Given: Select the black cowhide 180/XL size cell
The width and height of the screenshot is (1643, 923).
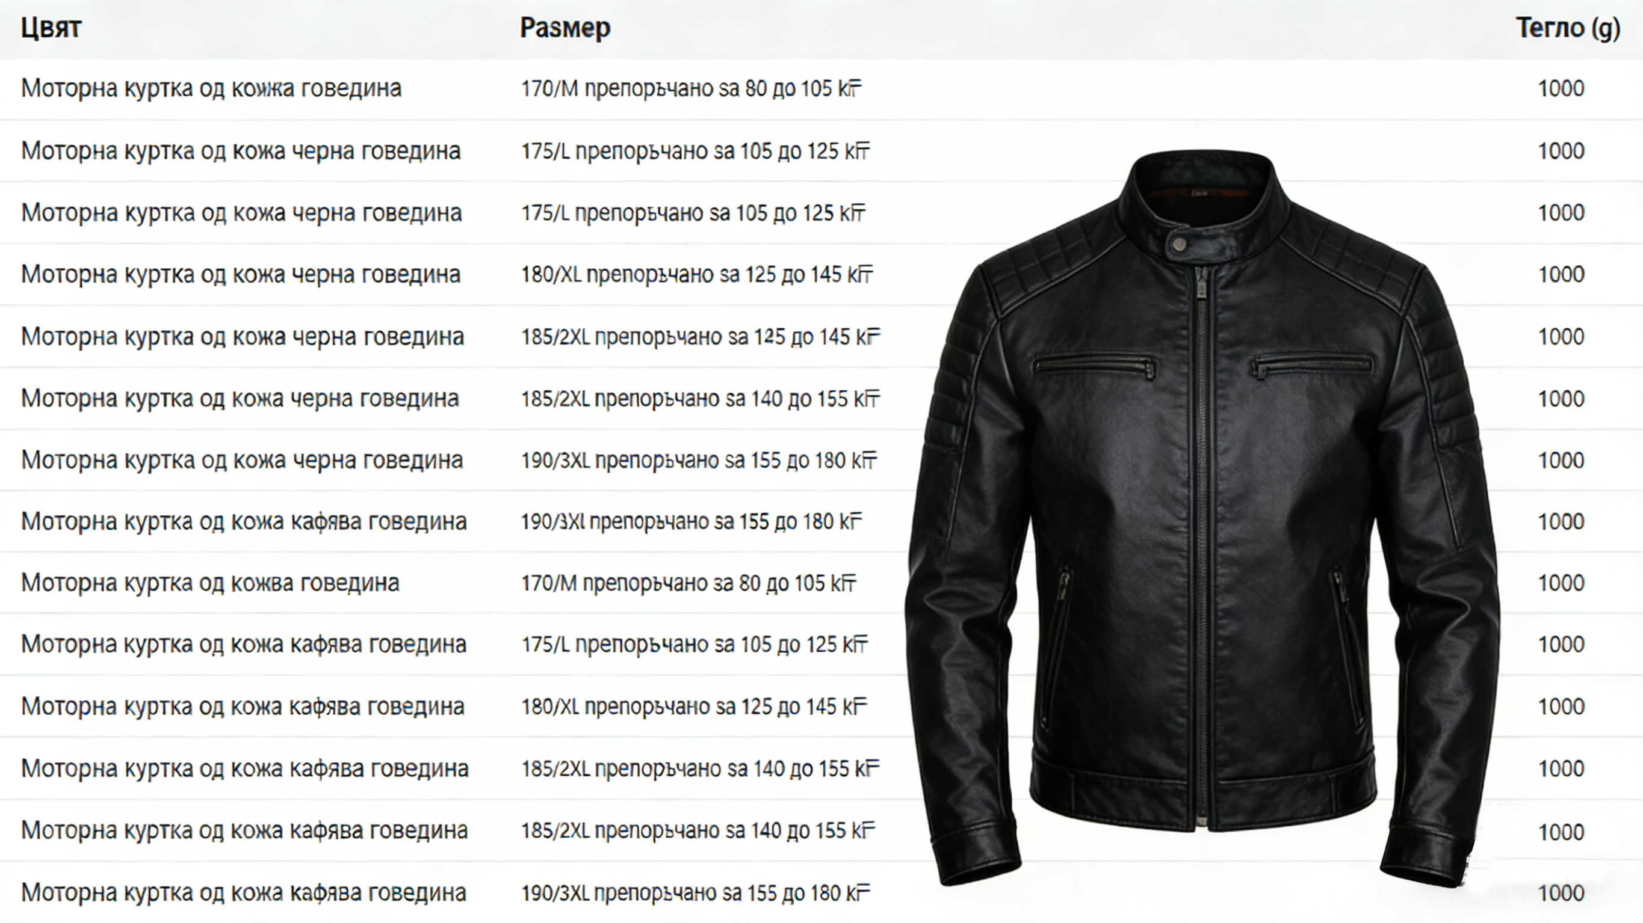Looking at the screenshot, I should pos(696,275).
